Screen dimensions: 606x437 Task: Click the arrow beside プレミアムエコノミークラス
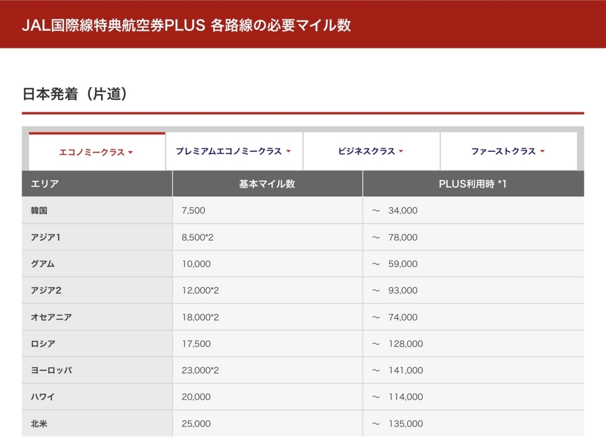click(288, 151)
